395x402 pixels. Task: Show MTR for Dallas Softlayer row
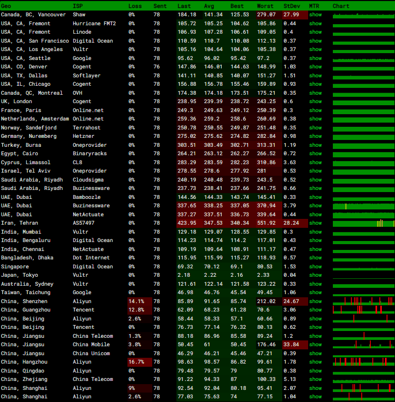315,76
